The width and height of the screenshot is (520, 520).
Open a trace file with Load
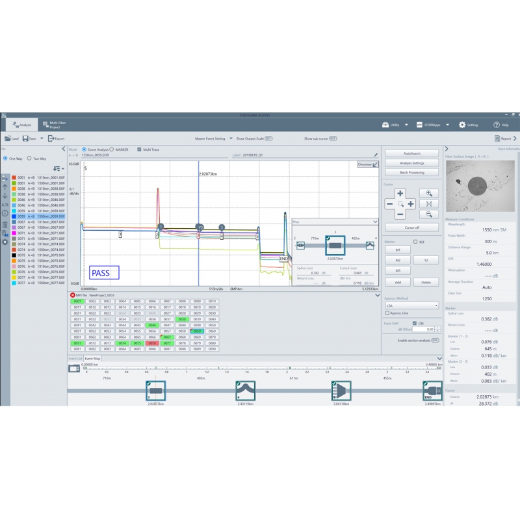tap(12, 138)
